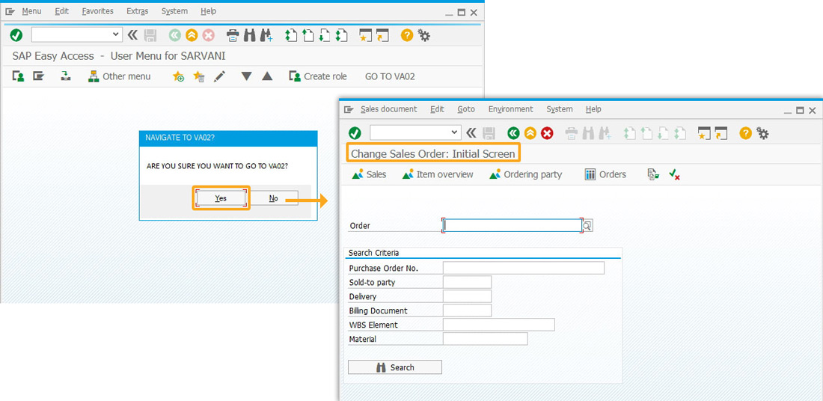Open Edit menu in SAP Easy Access window
Viewport: 823px width, 401px height.
coord(62,11)
